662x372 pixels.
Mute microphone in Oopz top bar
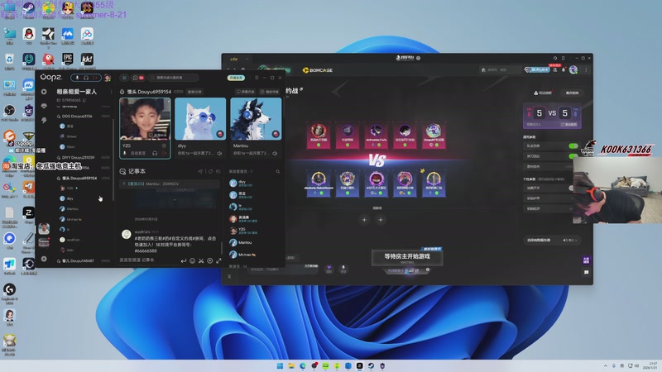tap(77, 78)
